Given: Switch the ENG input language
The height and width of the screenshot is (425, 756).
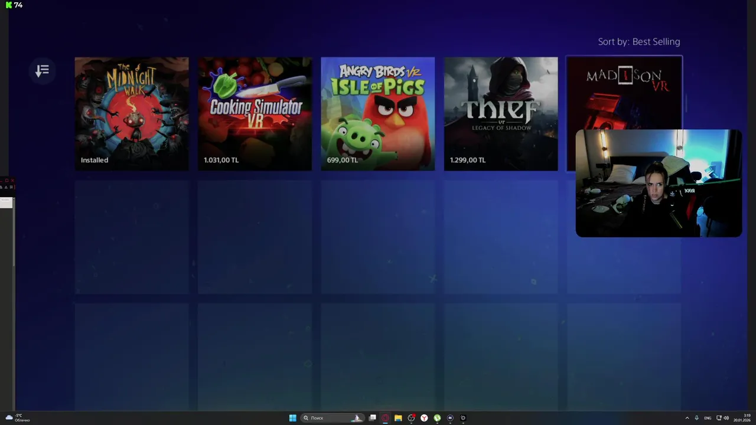Looking at the screenshot, I should (x=708, y=418).
